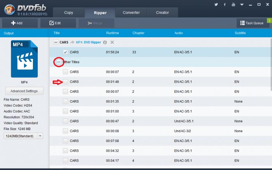Check the CARS title with runtime 00:01:35
Image resolution: width=272 pixels, height=170 pixels.
65,101
